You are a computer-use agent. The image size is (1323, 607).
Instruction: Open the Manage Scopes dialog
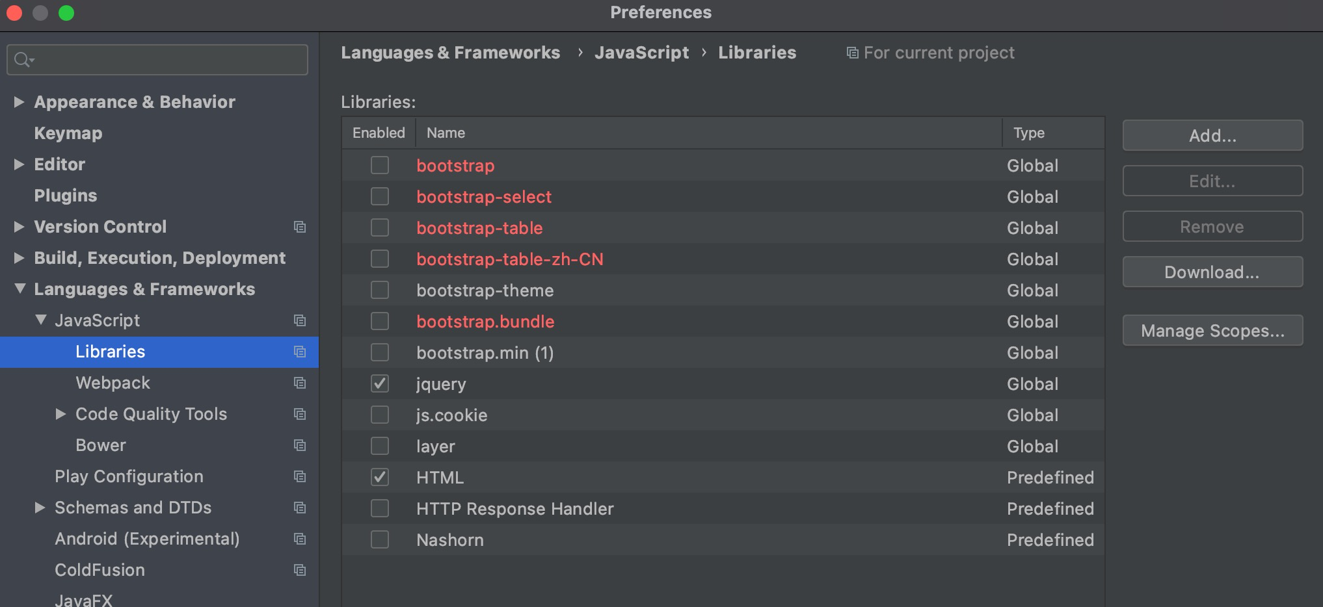[1212, 330]
